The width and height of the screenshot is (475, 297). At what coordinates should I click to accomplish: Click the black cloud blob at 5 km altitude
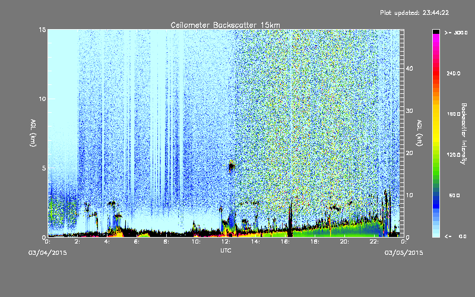click(232, 166)
